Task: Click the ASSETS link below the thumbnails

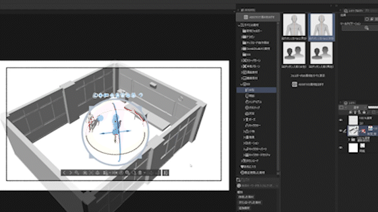Action: pyautogui.click(x=308, y=84)
